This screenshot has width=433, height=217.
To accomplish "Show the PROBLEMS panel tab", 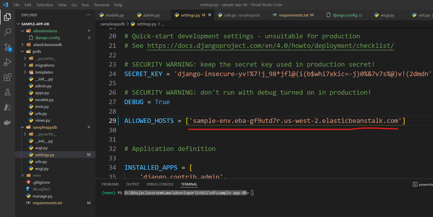I will click(x=110, y=184).
